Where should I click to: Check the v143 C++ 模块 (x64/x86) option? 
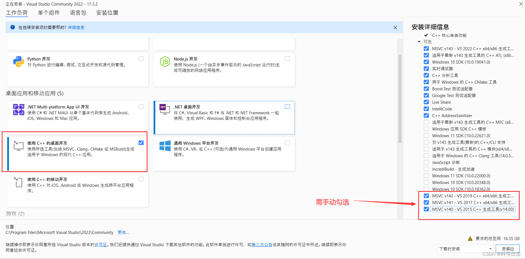[x=426, y=149]
